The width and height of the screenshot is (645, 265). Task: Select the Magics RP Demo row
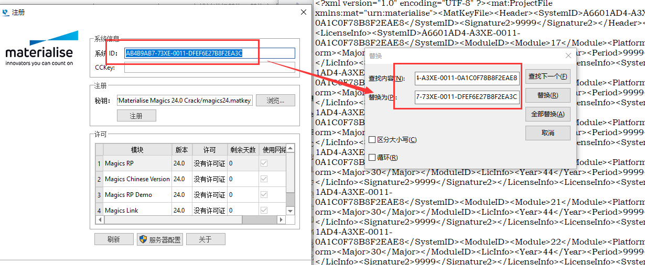click(x=191, y=195)
